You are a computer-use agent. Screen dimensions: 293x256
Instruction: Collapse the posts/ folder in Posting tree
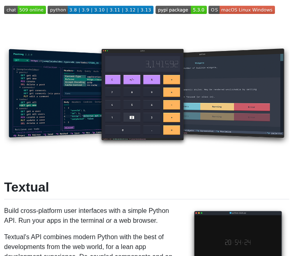22,72
